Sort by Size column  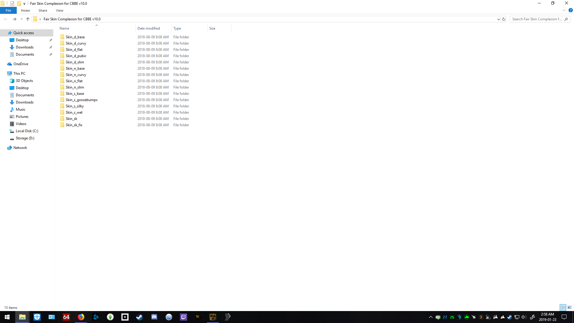pos(219,28)
